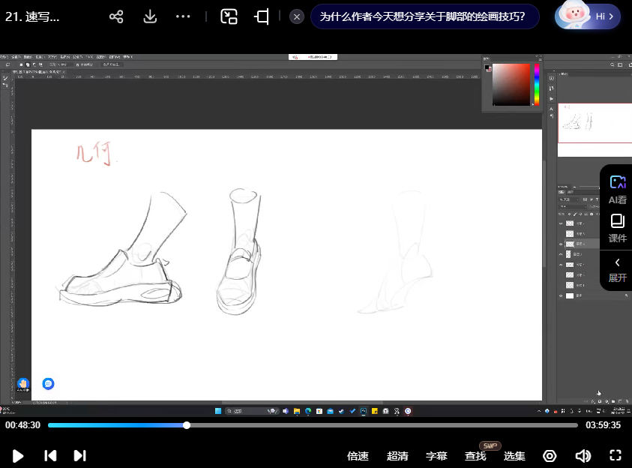
Task: Open the 选集 episode list
Action: 514,455
